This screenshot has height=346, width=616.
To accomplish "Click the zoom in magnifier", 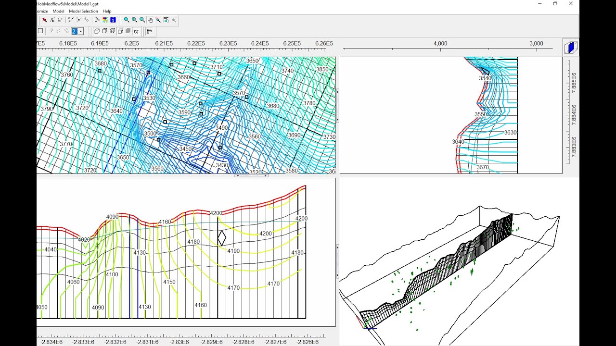I will [134, 20].
